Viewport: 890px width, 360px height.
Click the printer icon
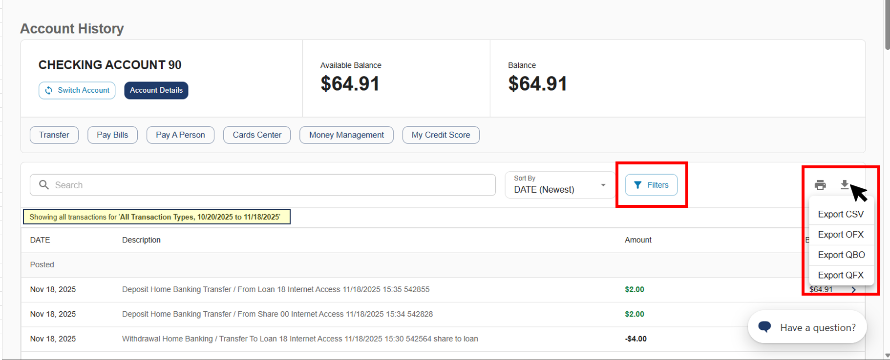(820, 185)
